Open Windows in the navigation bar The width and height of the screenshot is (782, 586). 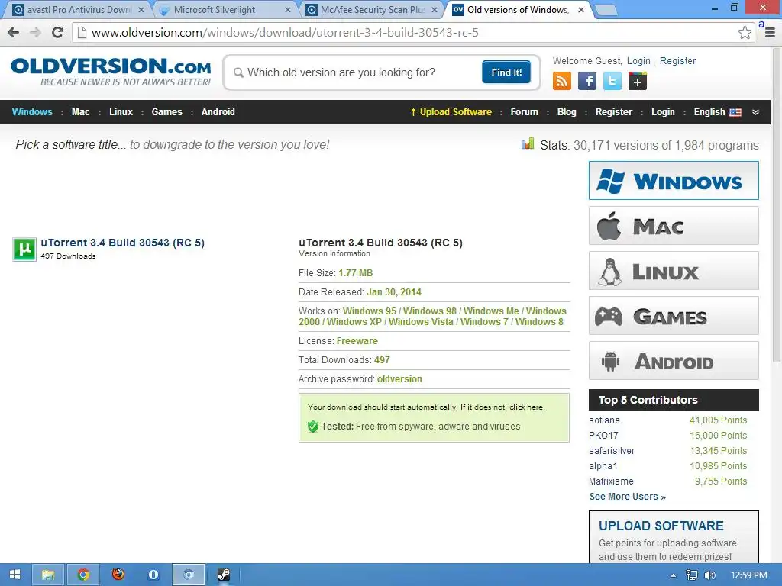click(x=32, y=112)
